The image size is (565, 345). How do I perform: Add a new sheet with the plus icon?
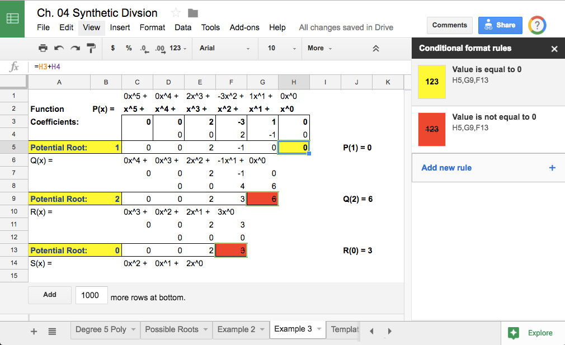point(34,330)
